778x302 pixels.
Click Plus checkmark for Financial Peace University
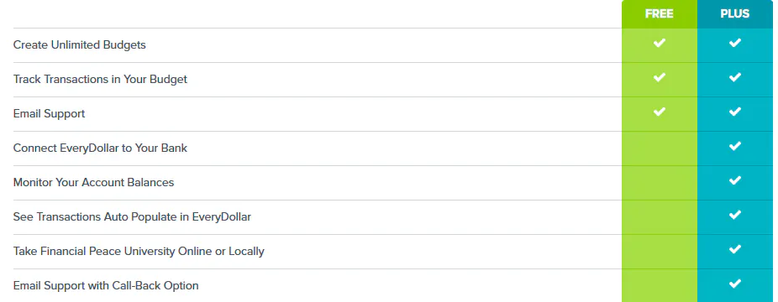point(735,249)
